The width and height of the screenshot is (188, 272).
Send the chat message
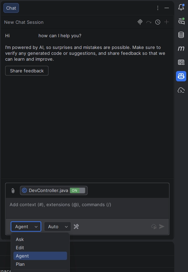point(162,226)
